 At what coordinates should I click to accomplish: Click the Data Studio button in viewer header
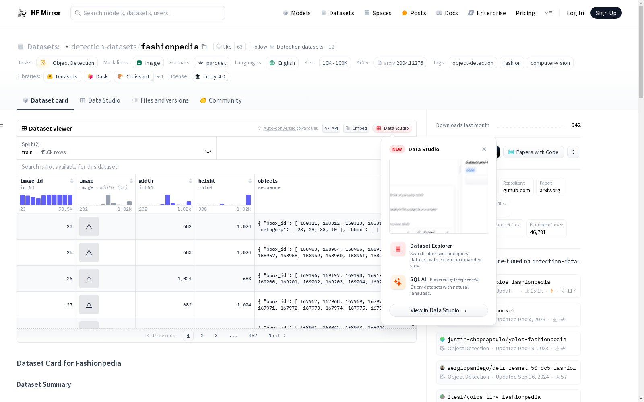pos(392,128)
